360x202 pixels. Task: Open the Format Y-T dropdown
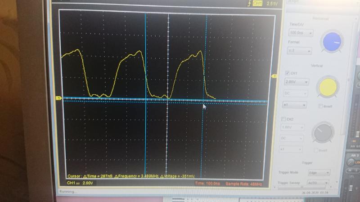(300, 51)
